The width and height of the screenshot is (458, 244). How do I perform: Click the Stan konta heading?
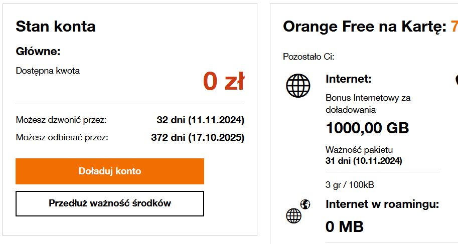[56, 26]
